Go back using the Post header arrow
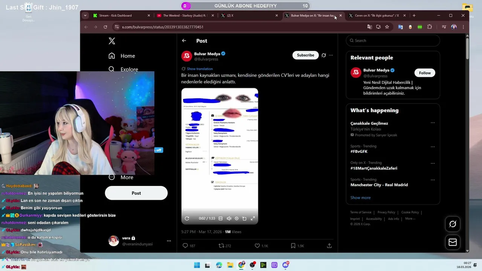This screenshot has width=482, height=271. (184, 41)
